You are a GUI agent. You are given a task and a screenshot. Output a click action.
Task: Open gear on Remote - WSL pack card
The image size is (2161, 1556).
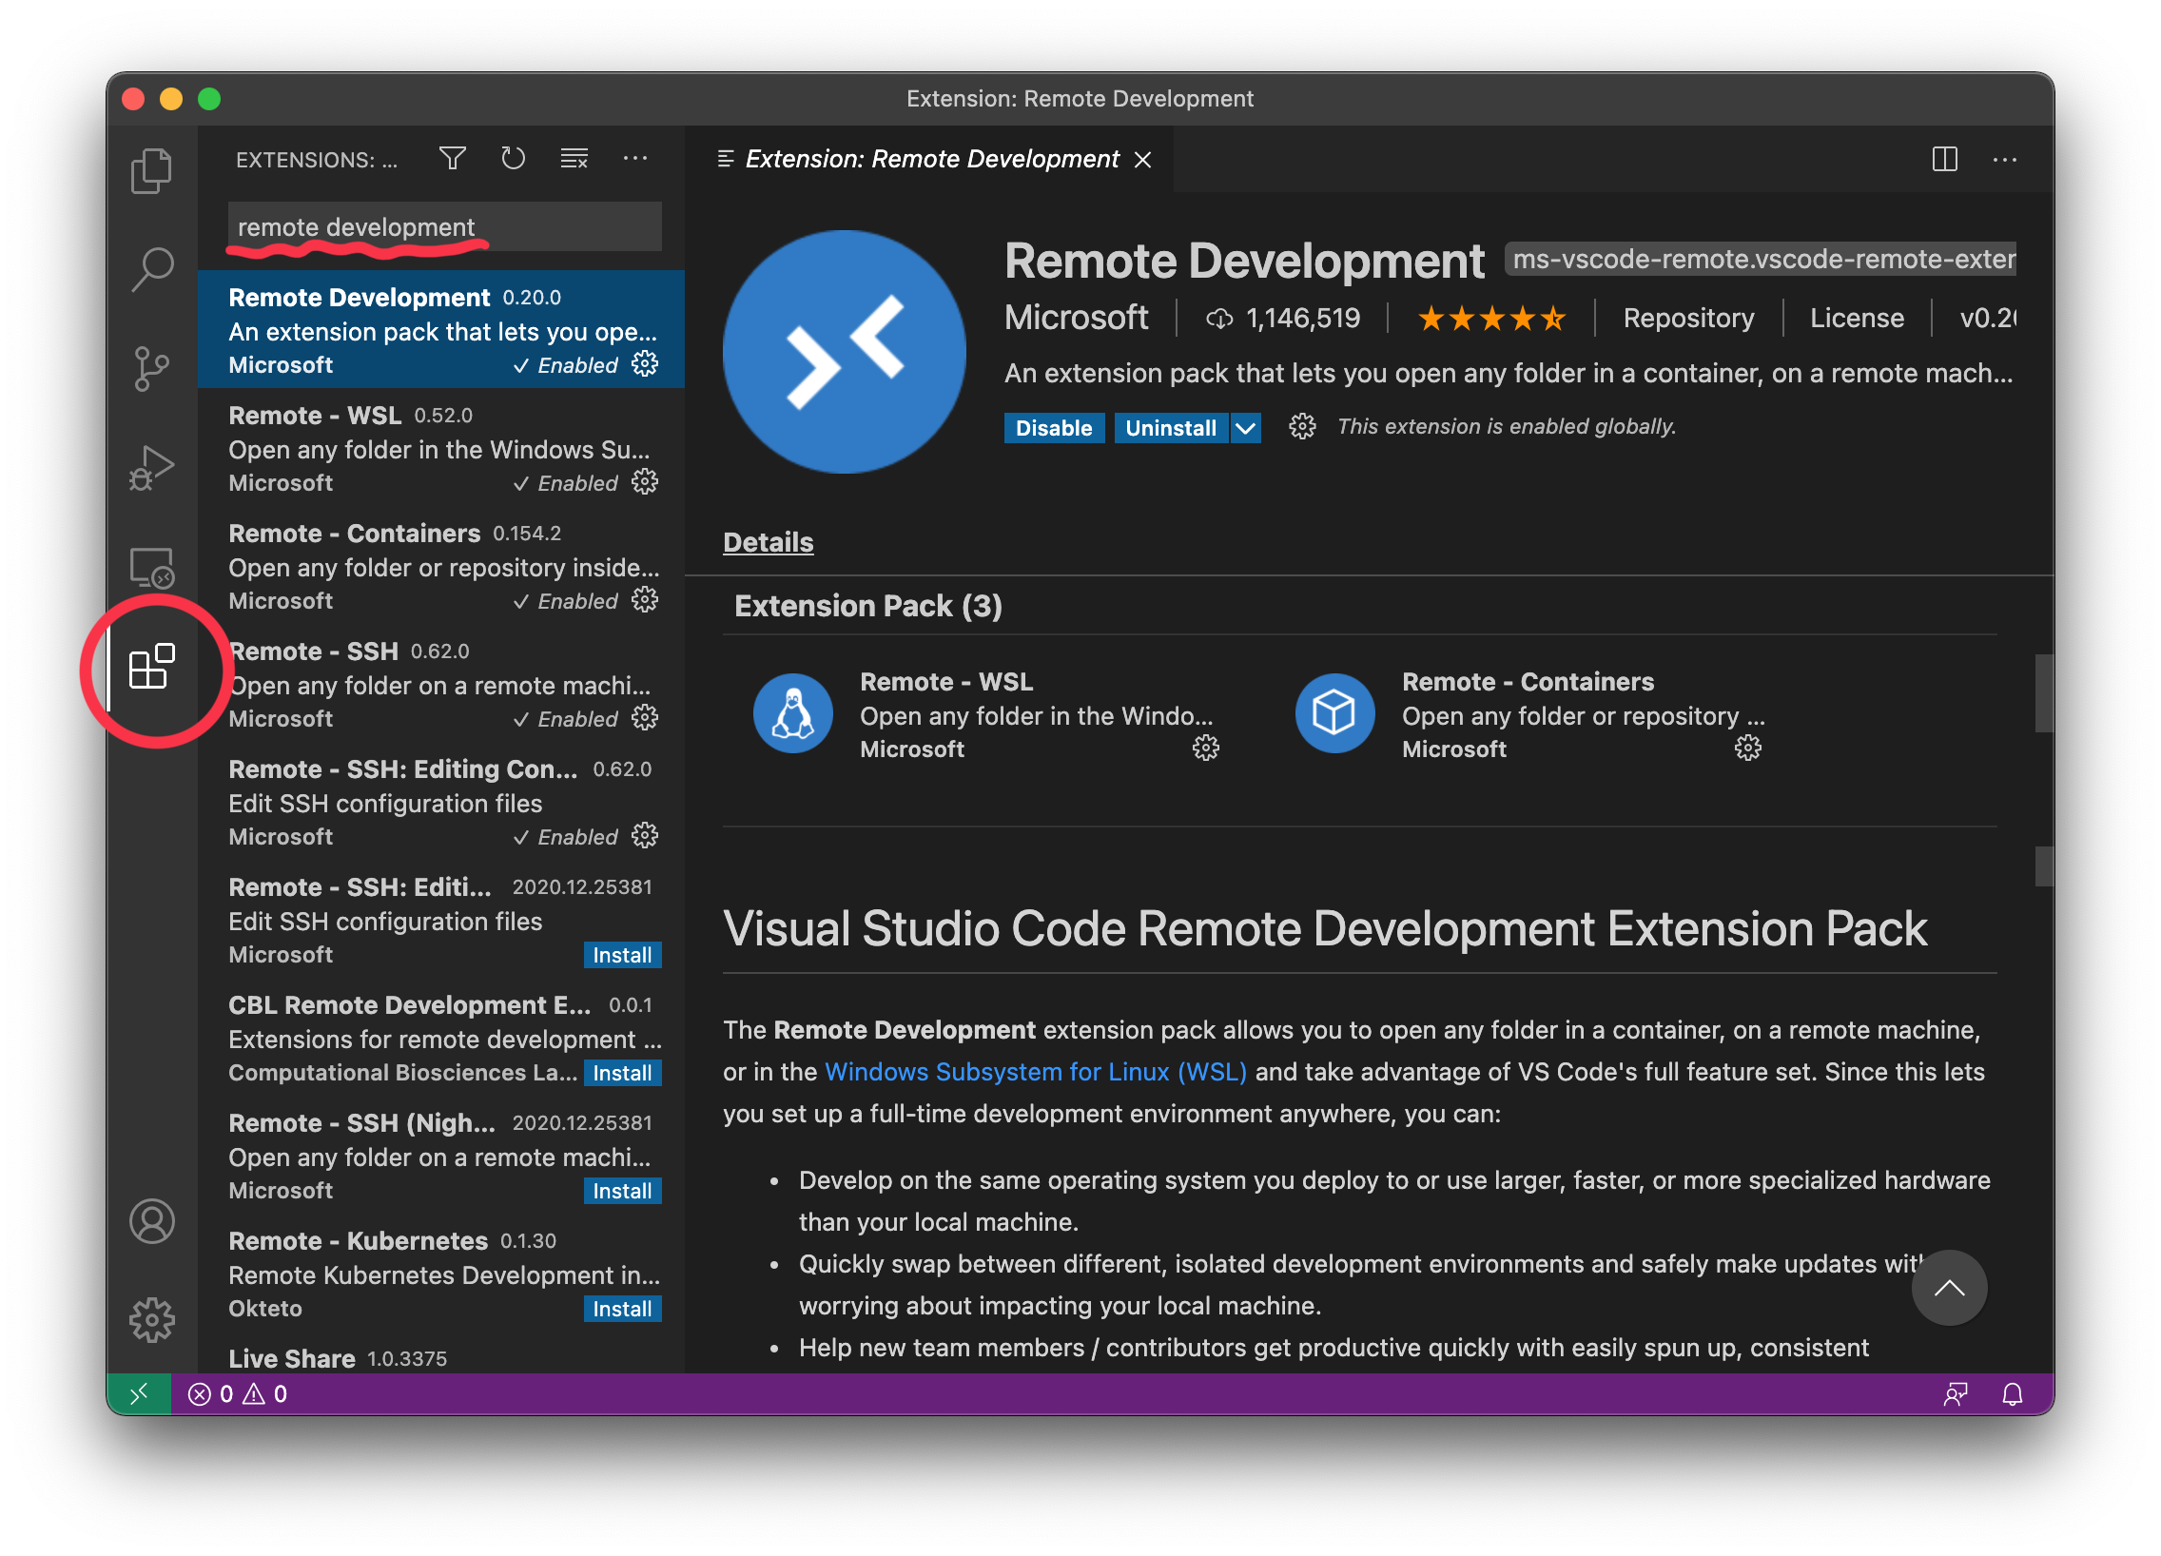click(1205, 749)
